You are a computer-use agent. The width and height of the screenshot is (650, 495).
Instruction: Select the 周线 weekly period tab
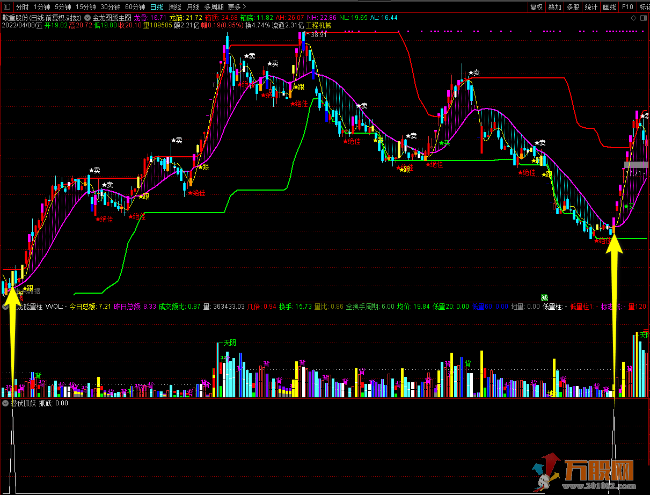[x=175, y=7]
